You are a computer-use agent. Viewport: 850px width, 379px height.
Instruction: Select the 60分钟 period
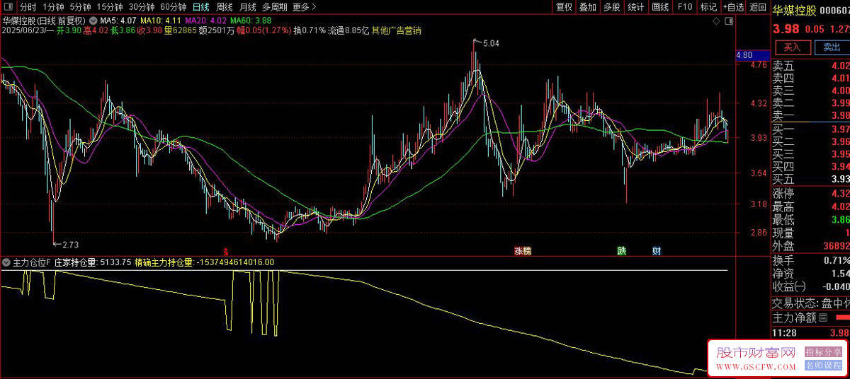point(174,7)
